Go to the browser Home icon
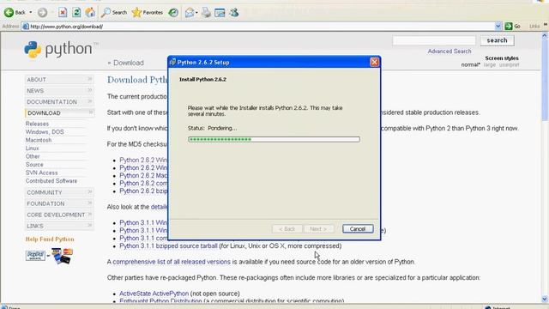This screenshot has height=309, width=549. [x=90, y=13]
